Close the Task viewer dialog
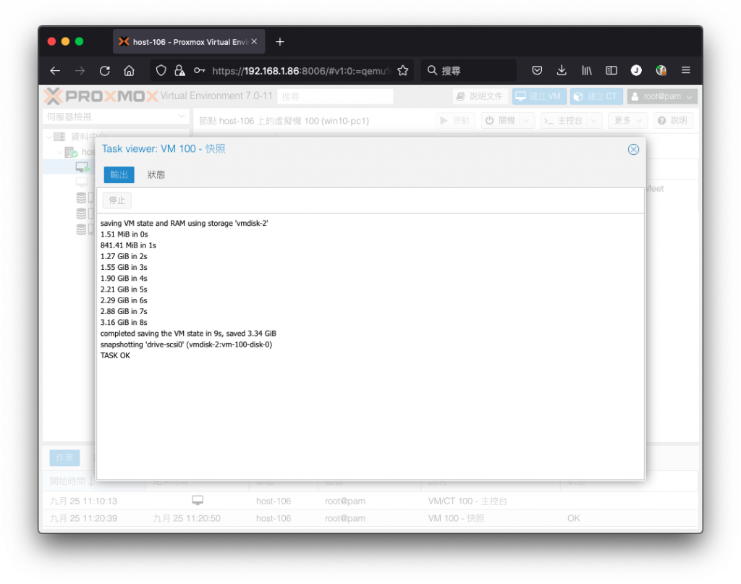This screenshot has height=584, width=741. click(x=633, y=150)
